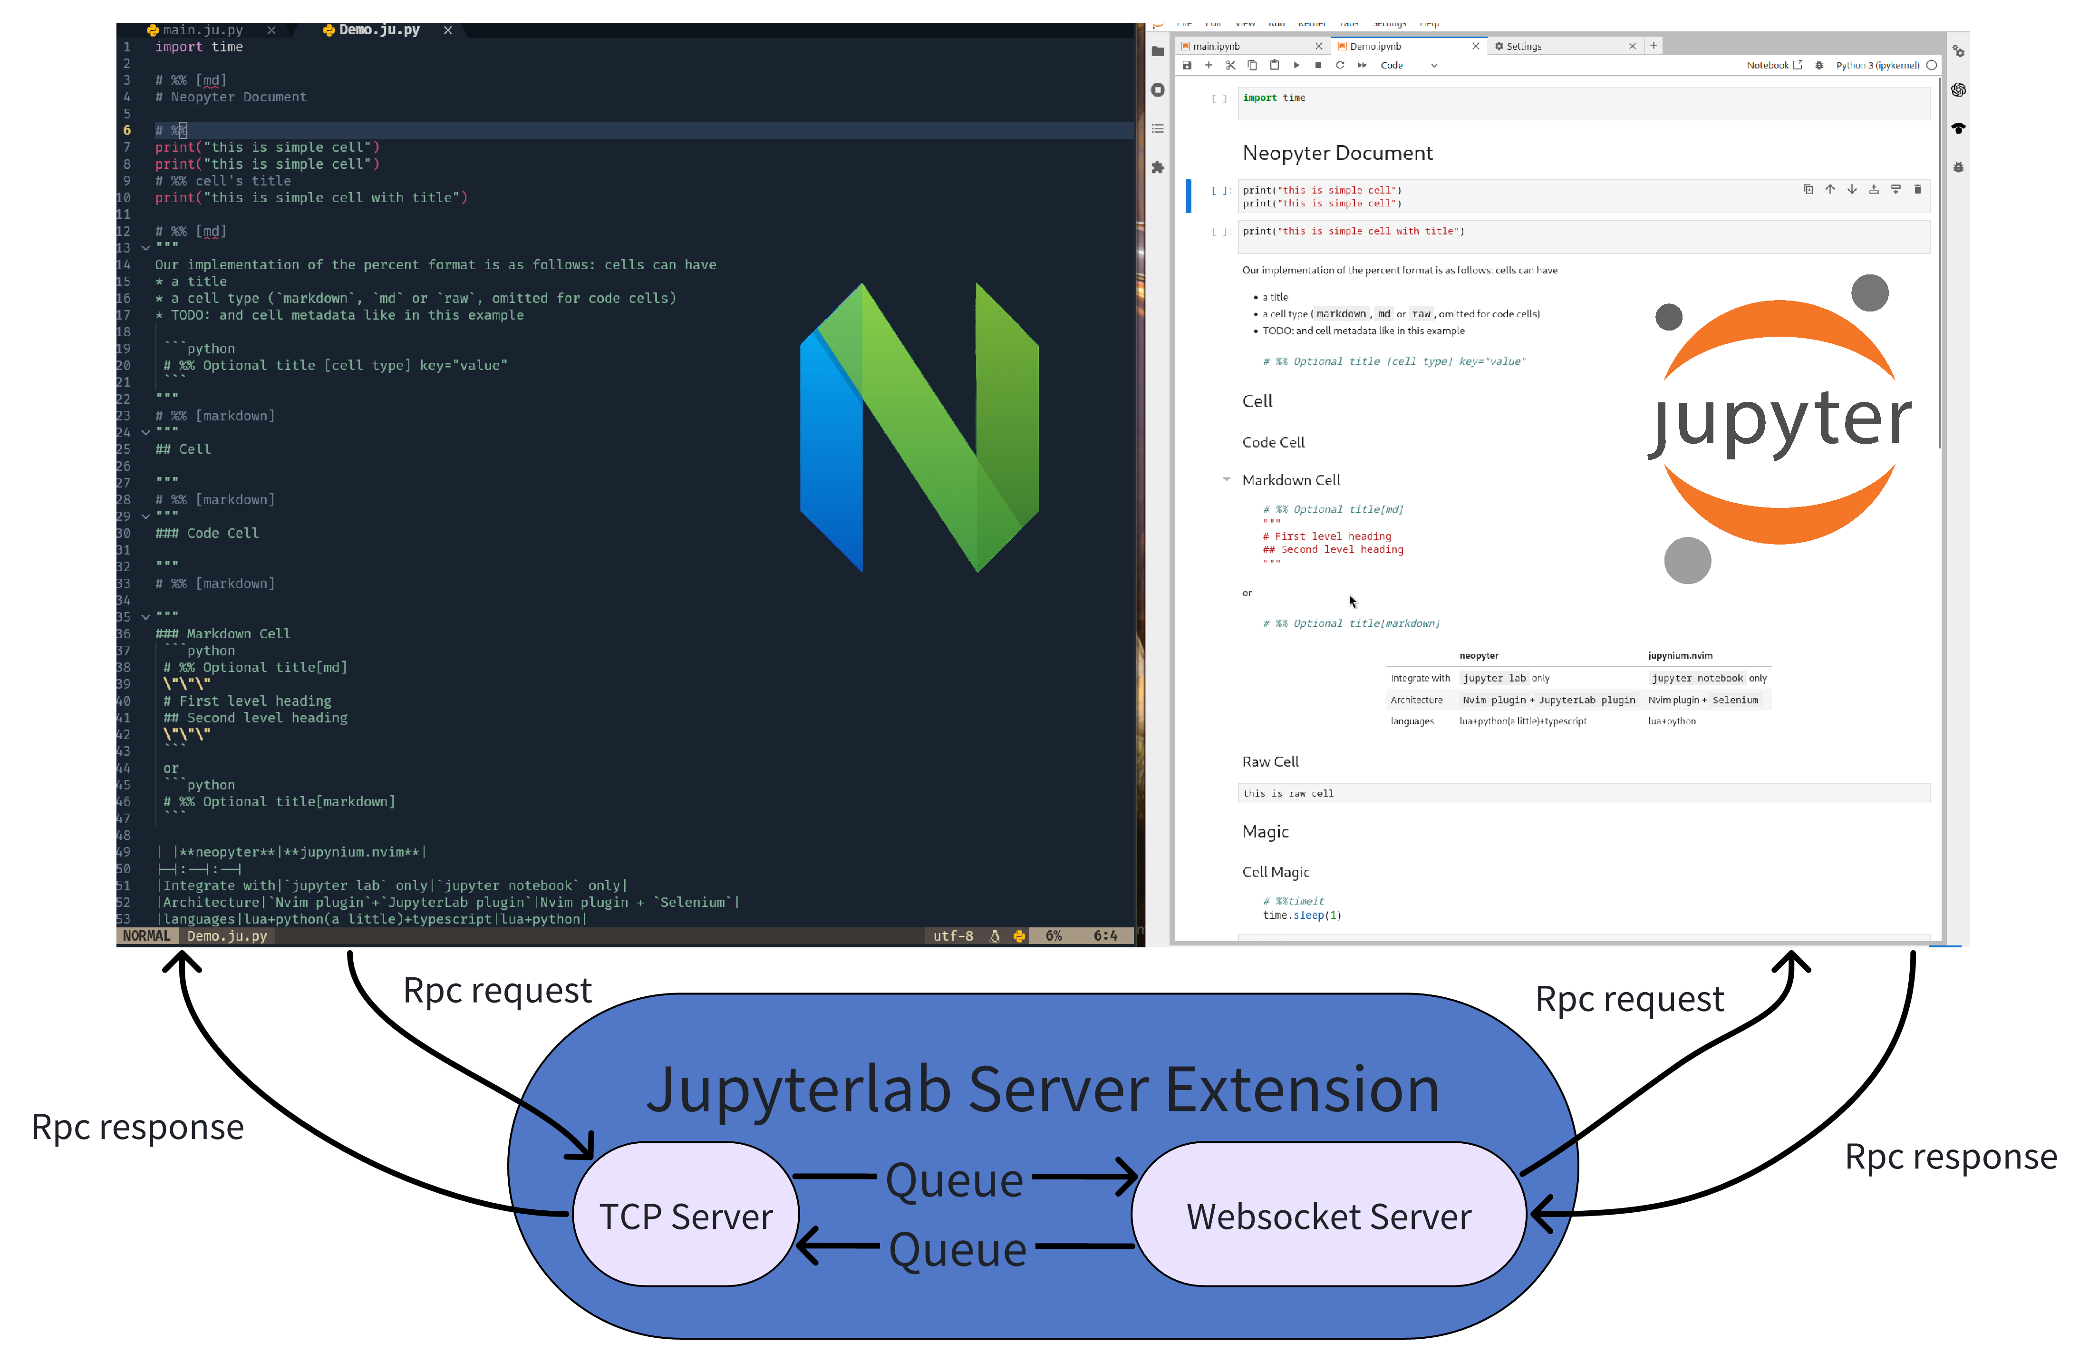Open Extension Manager puzzle icon
2089x1363 pixels.
click(x=1158, y=167)
